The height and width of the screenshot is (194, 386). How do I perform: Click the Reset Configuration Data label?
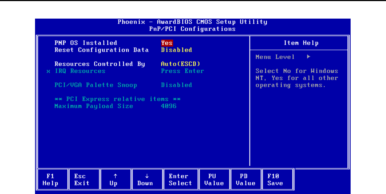pos(101,50)
